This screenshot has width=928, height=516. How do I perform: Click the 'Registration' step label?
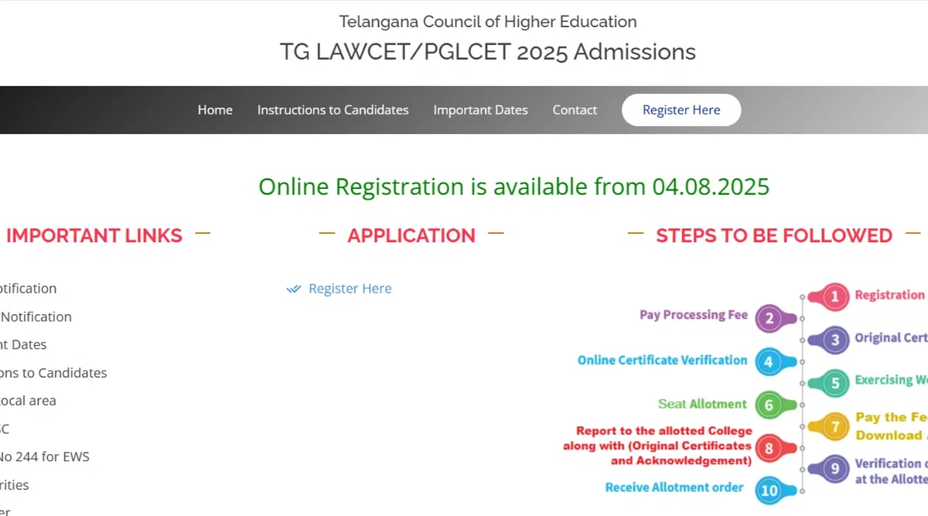(889, 295)
